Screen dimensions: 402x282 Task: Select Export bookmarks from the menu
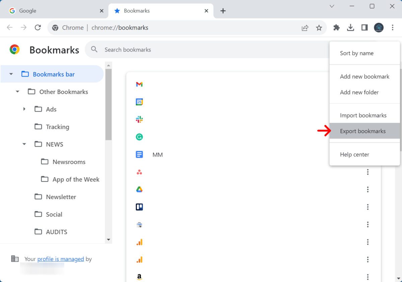[x=363, y=131]
